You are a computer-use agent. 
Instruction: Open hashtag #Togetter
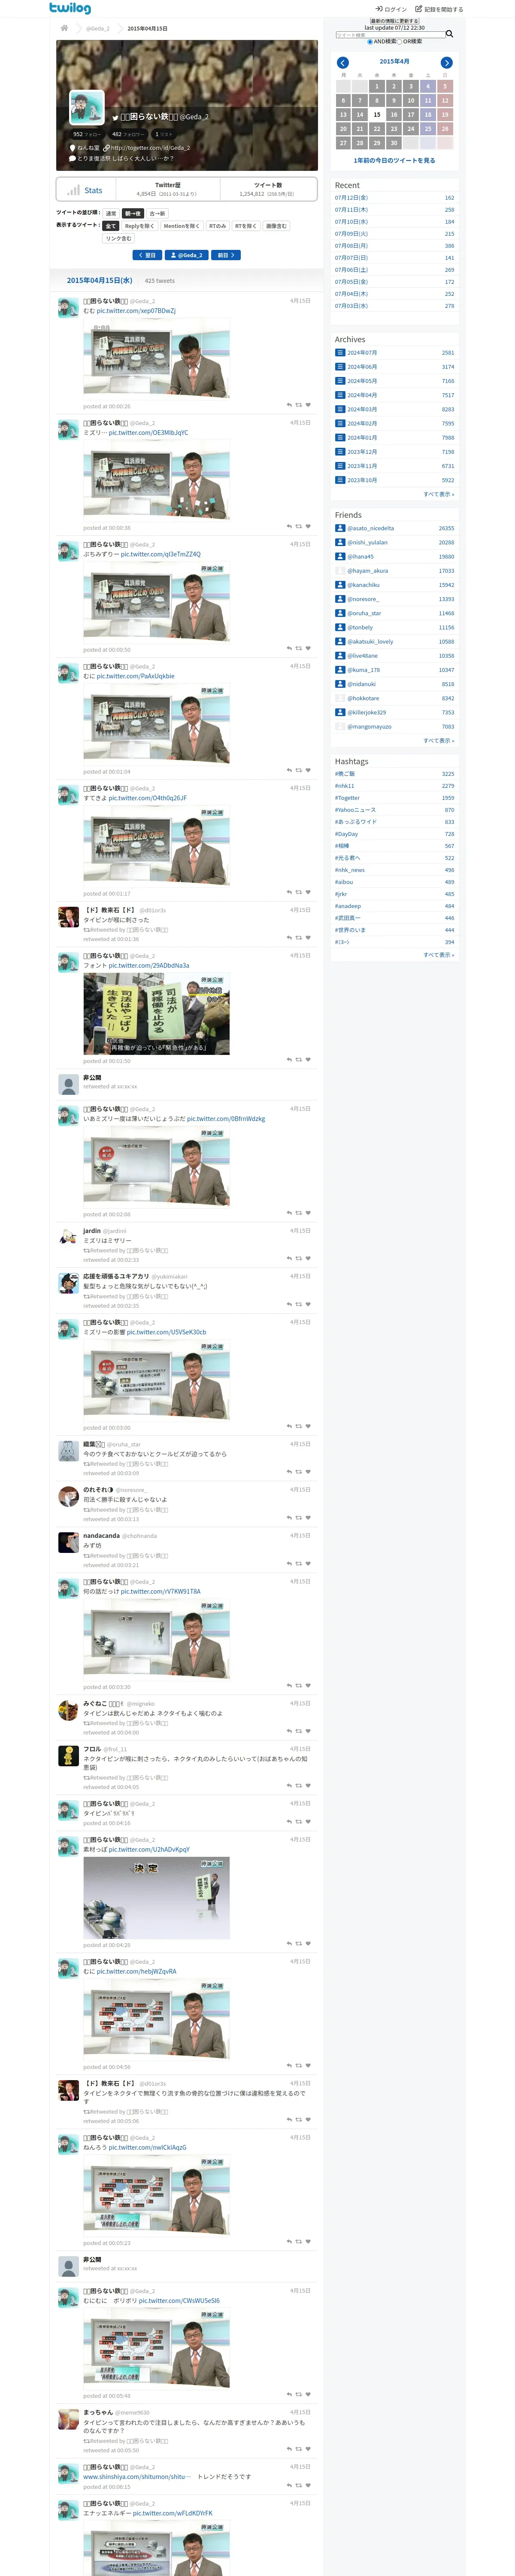pos(347,798)
